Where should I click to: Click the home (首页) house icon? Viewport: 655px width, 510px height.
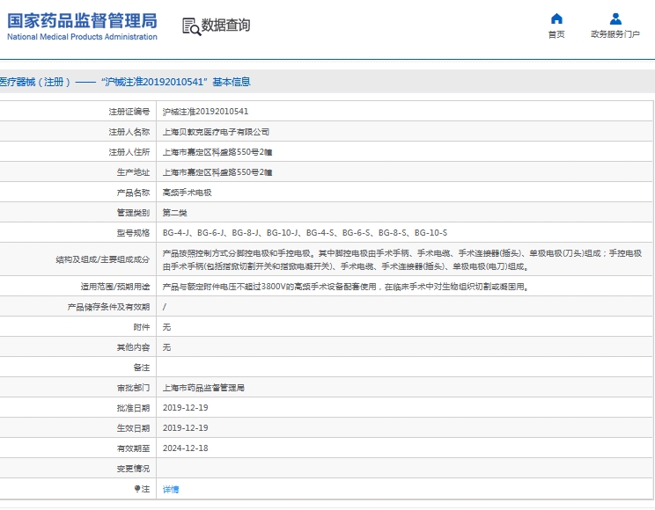(x=556, y=18)
